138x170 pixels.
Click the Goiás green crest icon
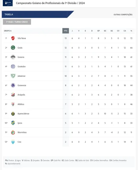13,48
